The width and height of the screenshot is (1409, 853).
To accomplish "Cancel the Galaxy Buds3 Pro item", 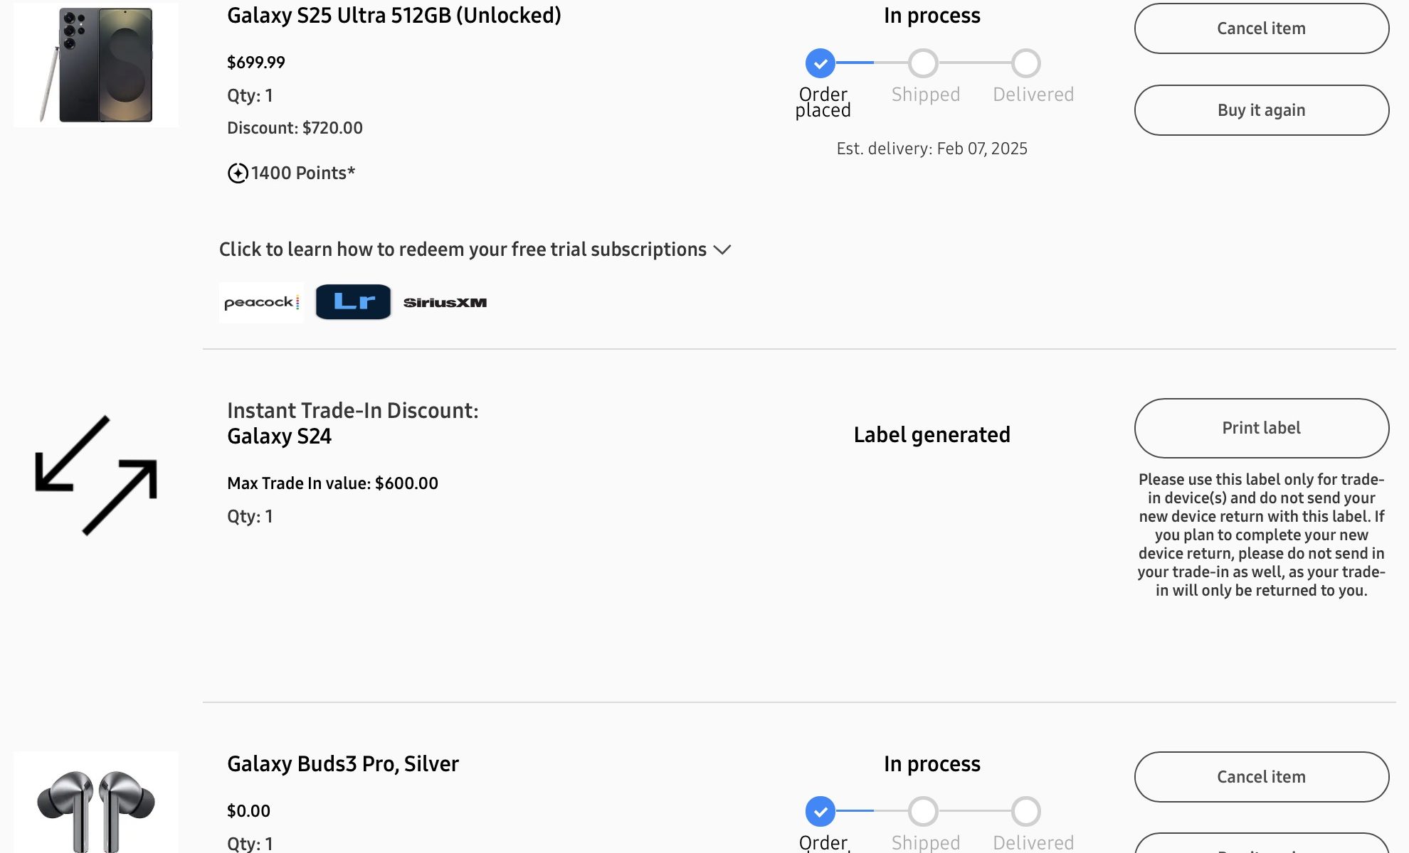I will [x=1261, y=777].
